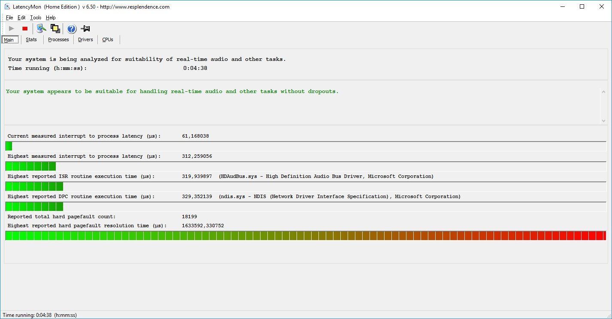Click the ISR execution time value 319,939897
This screenshot has height=319, width=612.
pyautogui.click(x=197, y=176)
